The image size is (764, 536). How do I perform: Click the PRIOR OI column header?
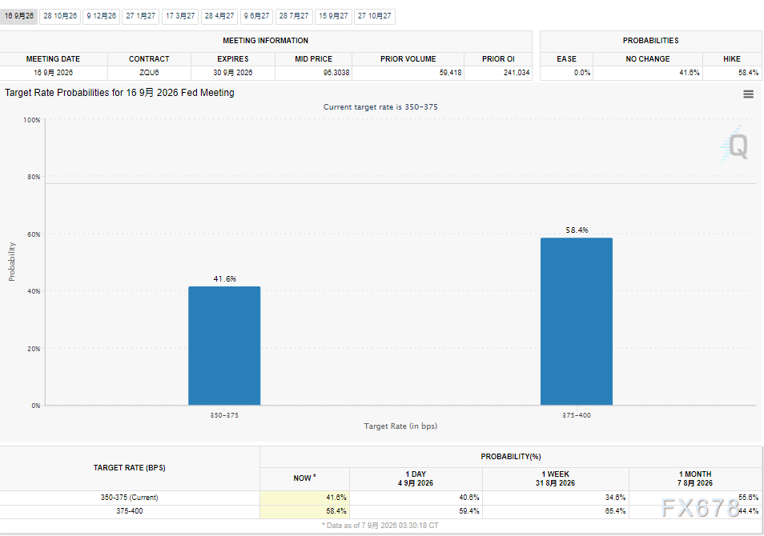(498, 59)
